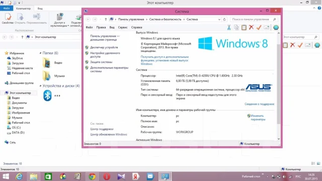Go to Панель управления домашняя страница
The height and width of the screenshot is (181, 322).
(x=105, y=38)
